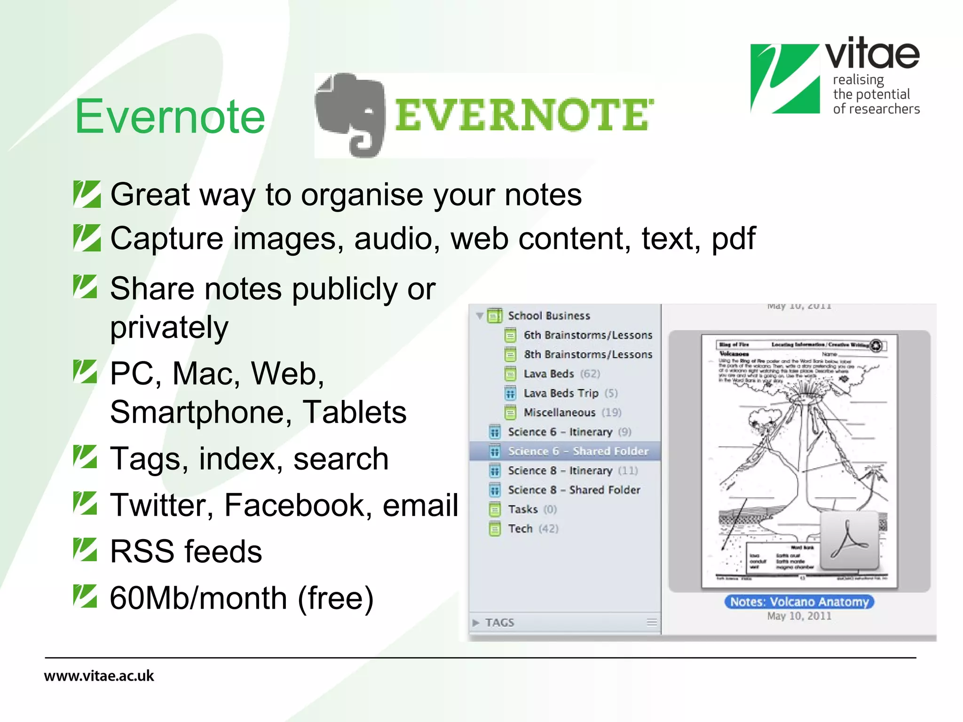The width and height of the screenshot is (963, 722).
Task: Click the Science 8 - Itinerary notebook icon
Action: tap(495, 471)
